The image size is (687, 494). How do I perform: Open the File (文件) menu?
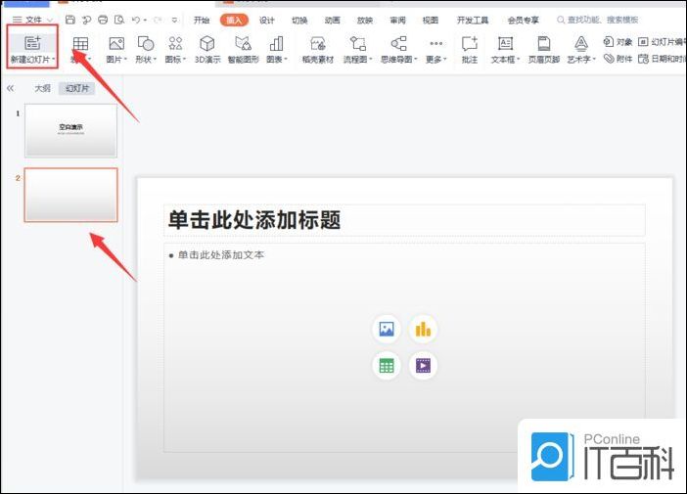tap(32, 20)
